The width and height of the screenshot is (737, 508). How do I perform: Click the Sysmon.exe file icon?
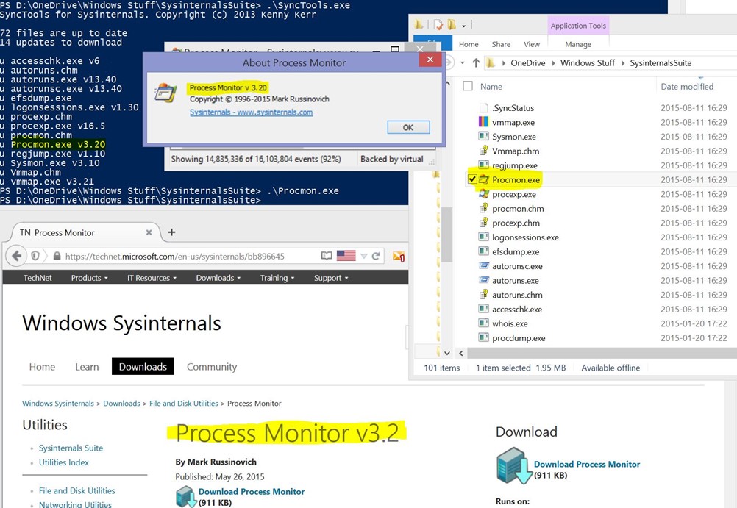pyautogui.click(x=484, y=136)
